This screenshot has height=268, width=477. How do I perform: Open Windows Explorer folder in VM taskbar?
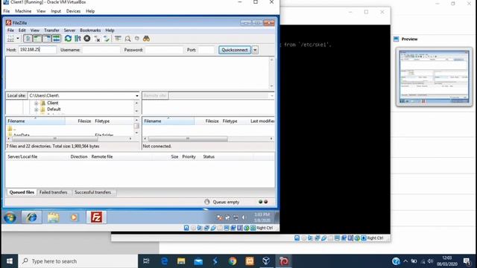tap(53, 217)
